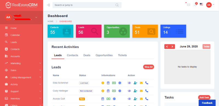Expand the sidebar user profile chevron
The image size is (219, 106).
click(x=36, y=17)
